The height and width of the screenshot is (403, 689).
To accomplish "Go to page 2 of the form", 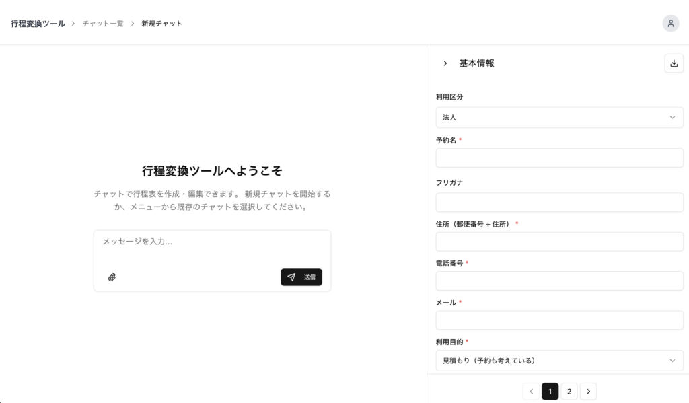I will click(569, 392).
